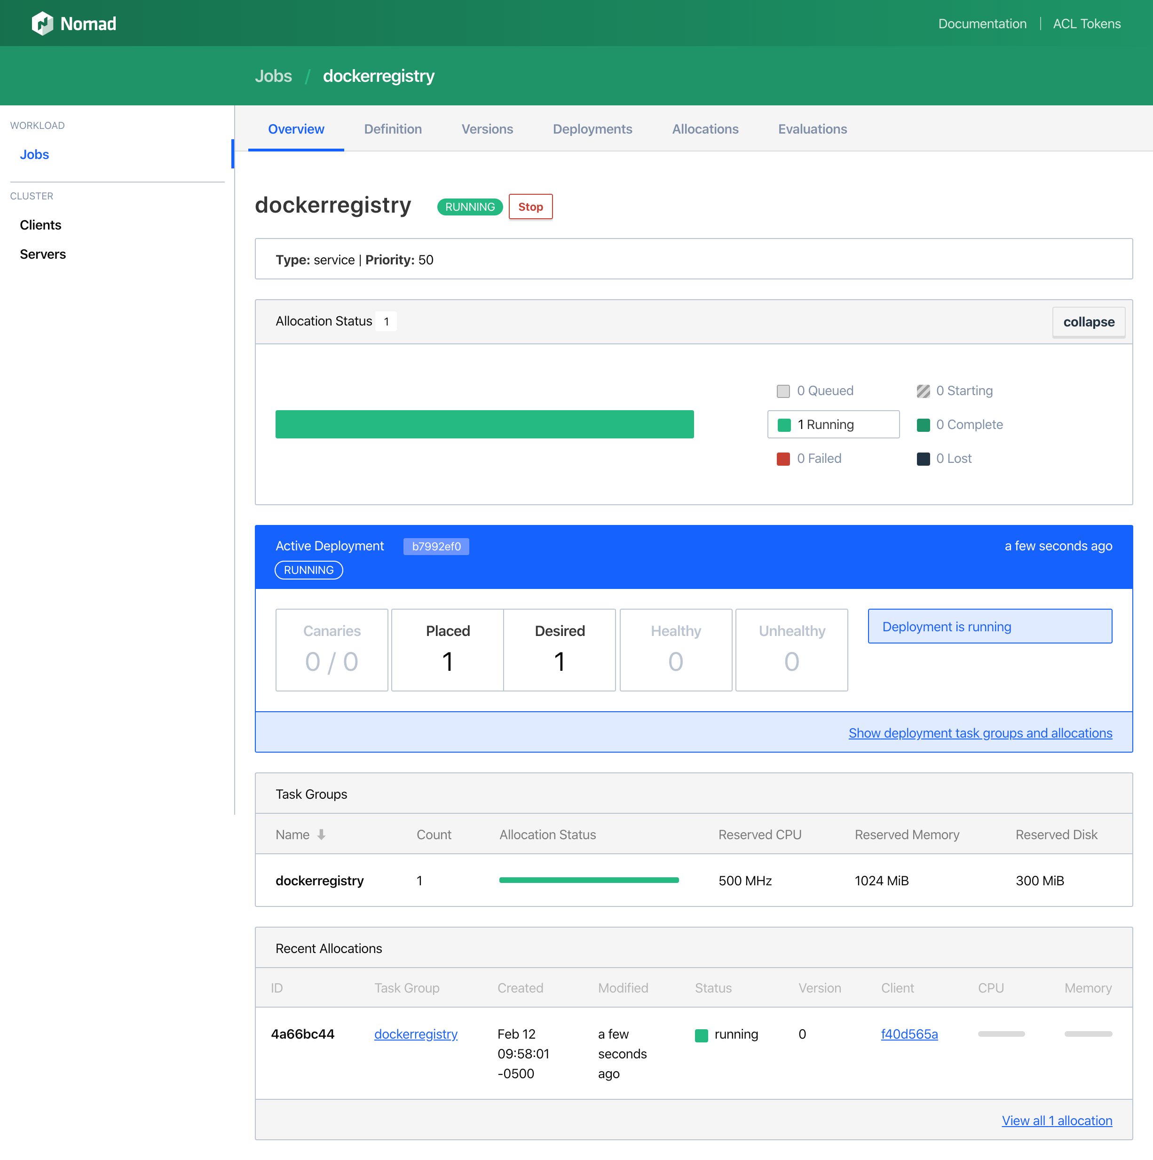Click the Canaries 0 / 0 box

point(332,650)
